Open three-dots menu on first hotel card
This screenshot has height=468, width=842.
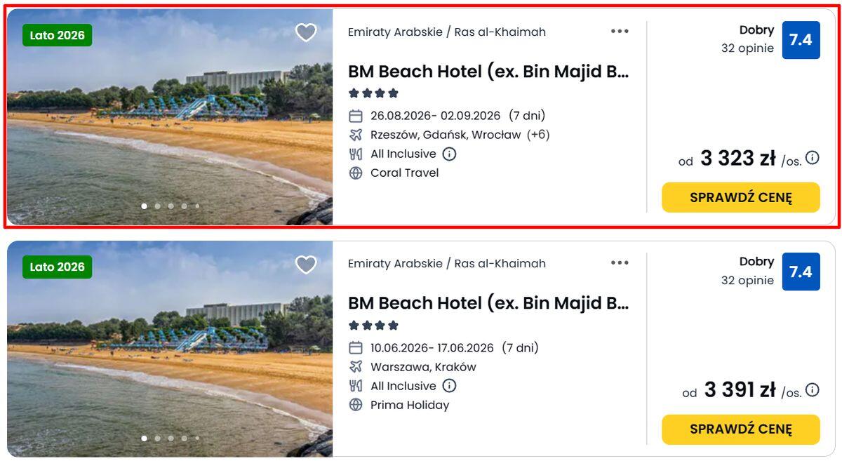(x=620, y=31)
